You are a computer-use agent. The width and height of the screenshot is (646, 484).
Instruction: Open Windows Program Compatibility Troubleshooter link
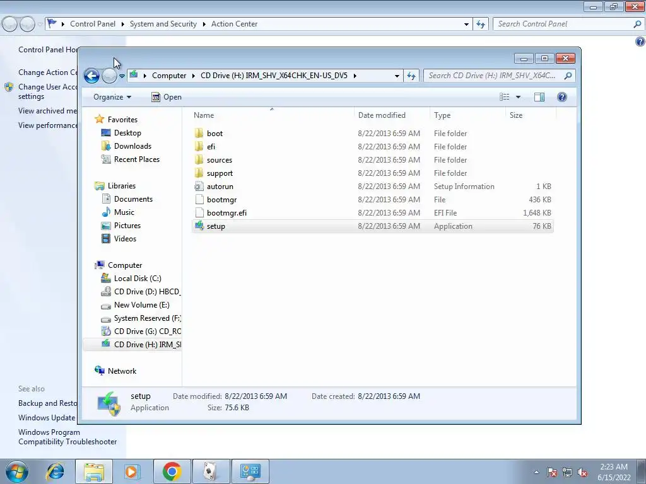click(x=68, y=437)
